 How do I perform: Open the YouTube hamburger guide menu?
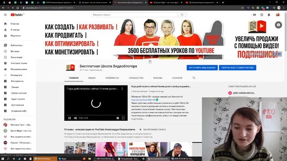point(5,15)
